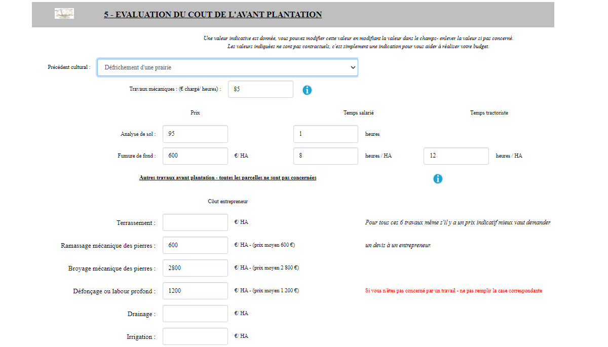Focus the empty Drainage field
The width and height of the screenshot is (608, 347).
coord(196,314)
